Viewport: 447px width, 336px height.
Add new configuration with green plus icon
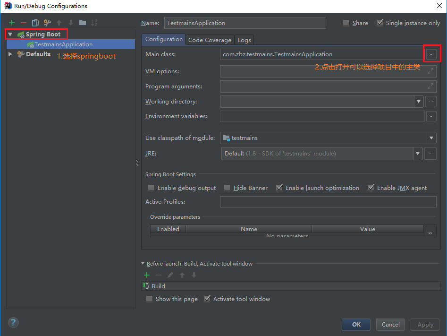click(12, 23)
